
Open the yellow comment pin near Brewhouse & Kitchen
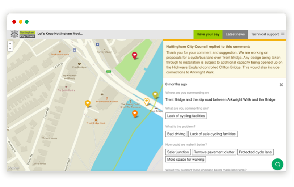coord(88,103)
